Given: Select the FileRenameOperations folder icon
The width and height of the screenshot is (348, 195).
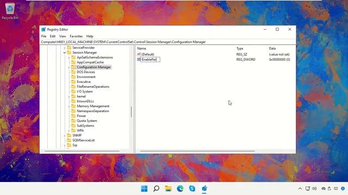Looking at the screenshot, I should pyautogui.click(x=73, y=87).
